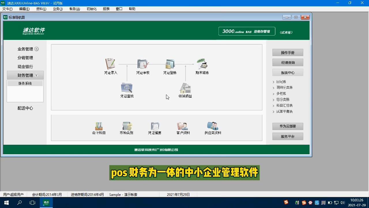Open 科目汇总表 report link
The image size is (369, 208).
click(284, 105)
